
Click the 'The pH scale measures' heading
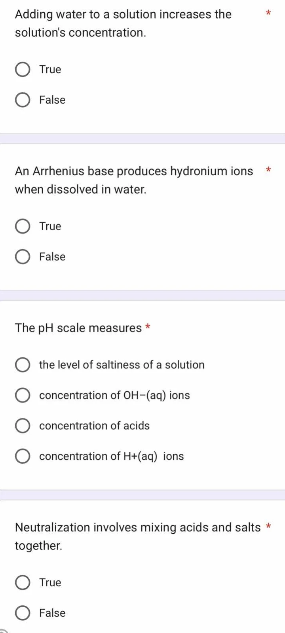pos(79,328)
